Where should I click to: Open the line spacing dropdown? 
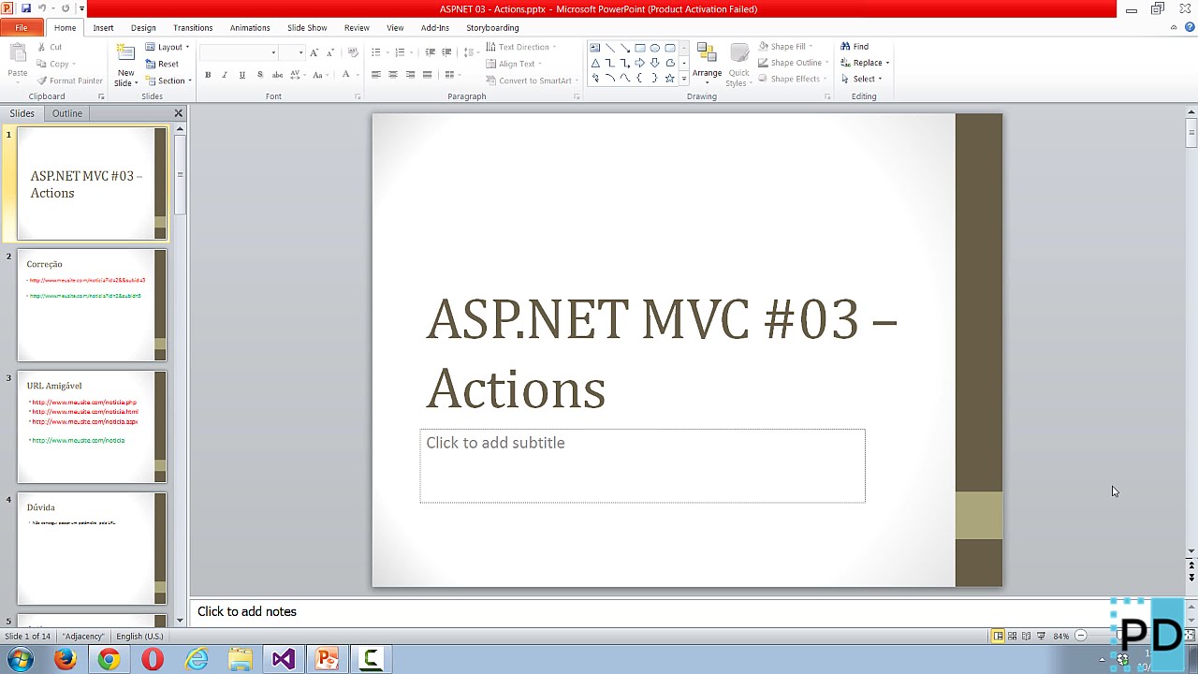click(x=470, y=52)
